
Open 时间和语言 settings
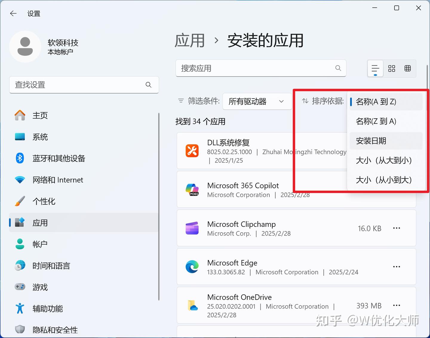[x=84, y=266]
